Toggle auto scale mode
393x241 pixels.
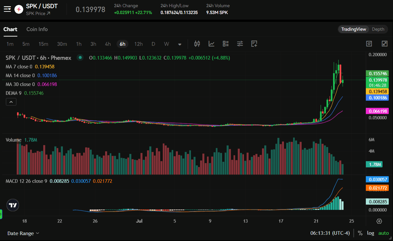pos(384,233)
